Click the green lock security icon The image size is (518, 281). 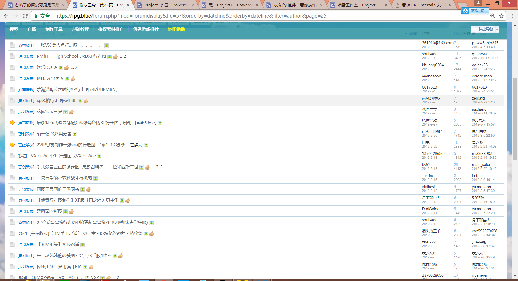pos(36,16)
